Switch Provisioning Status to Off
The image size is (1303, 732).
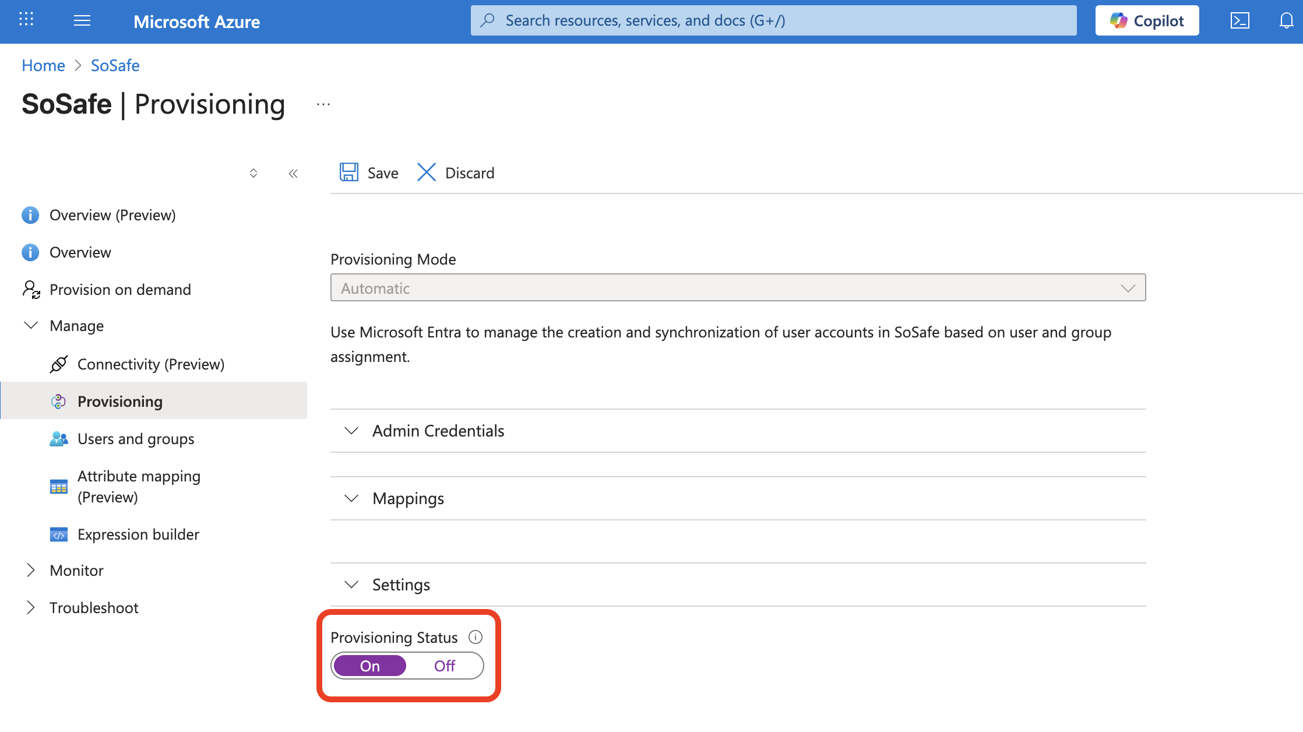(x=445, y=666)
